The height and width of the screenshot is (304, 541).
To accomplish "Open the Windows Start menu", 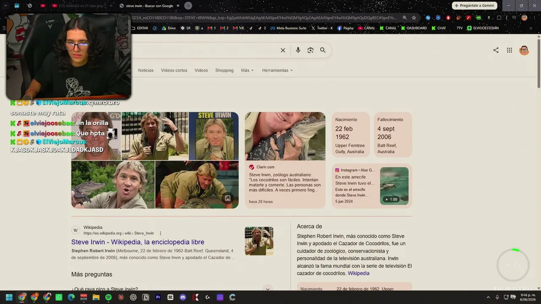I will tap(9, 297).
